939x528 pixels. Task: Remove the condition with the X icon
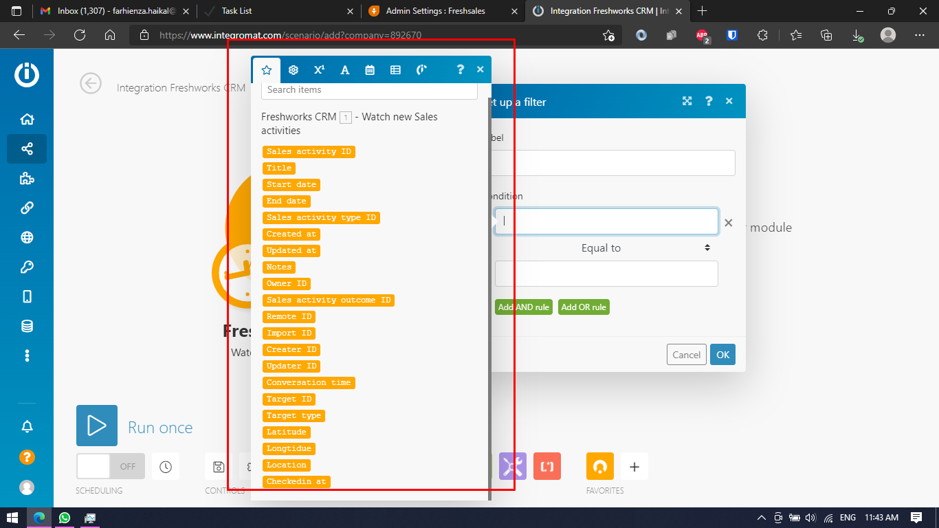click(729, 223)
